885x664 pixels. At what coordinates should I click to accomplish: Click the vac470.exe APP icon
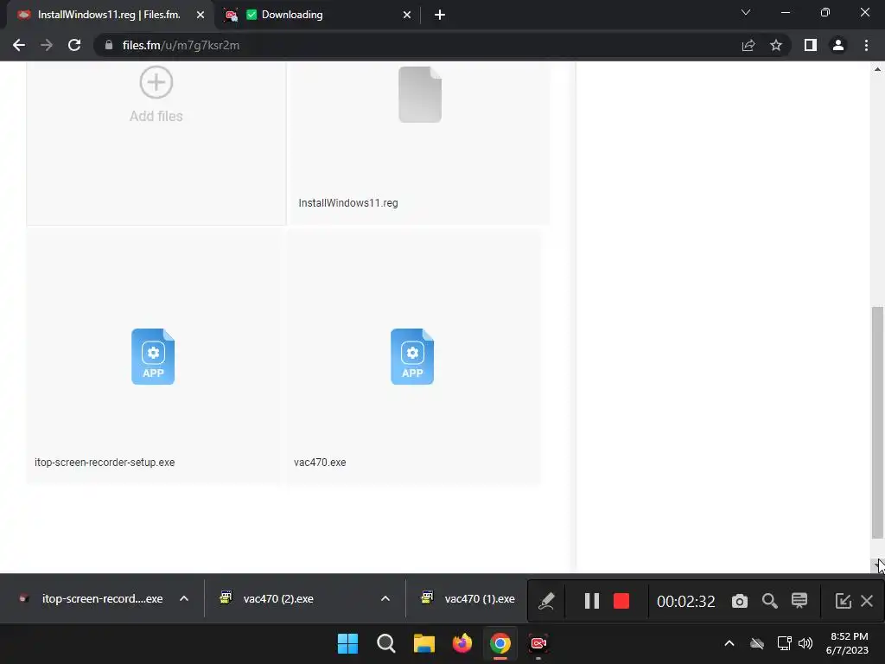412,356
